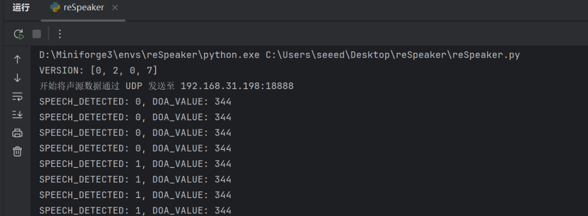Click the 192.168.31.198:18888 address text

[x=237, y=86]
